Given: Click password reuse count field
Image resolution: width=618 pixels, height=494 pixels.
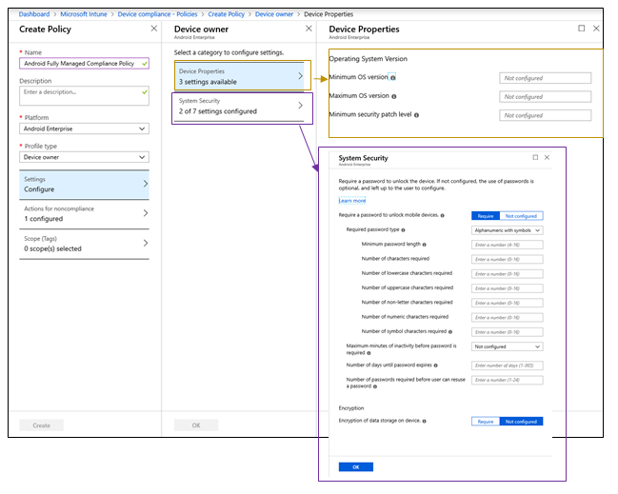Looking at the screenshot, I should 508,380.
